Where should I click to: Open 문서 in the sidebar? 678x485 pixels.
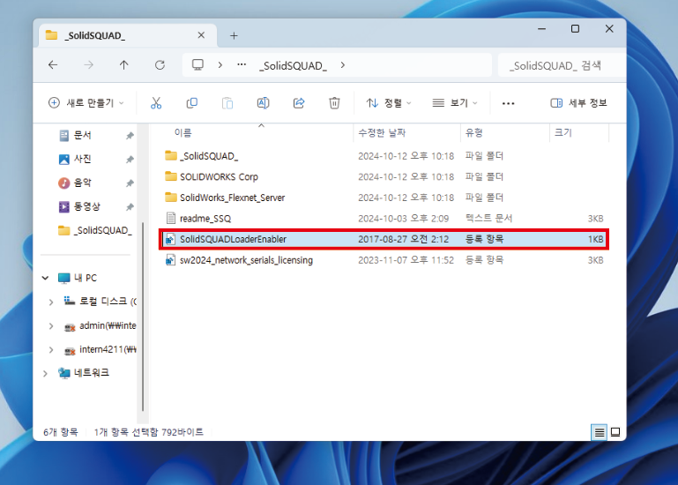[82, 136]
